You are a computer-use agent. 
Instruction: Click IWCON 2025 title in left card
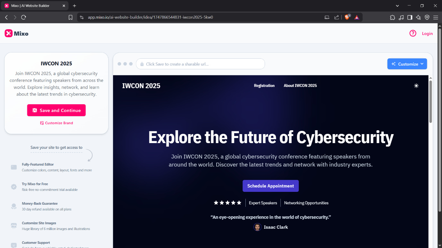[57, 64]
